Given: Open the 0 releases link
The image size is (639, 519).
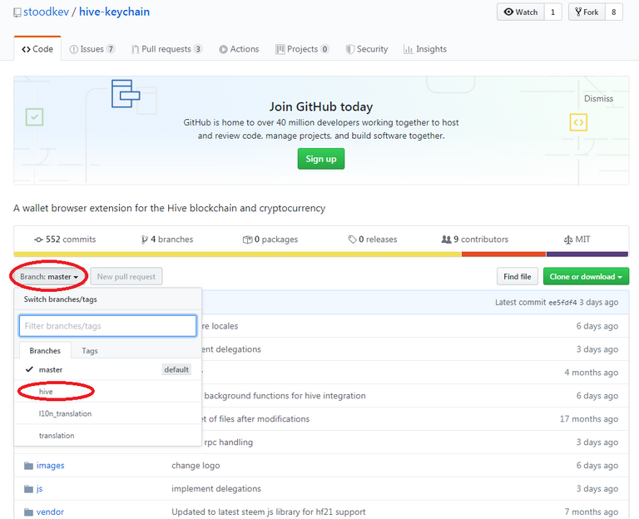Looking at the screenshot, I should (373, 240).
